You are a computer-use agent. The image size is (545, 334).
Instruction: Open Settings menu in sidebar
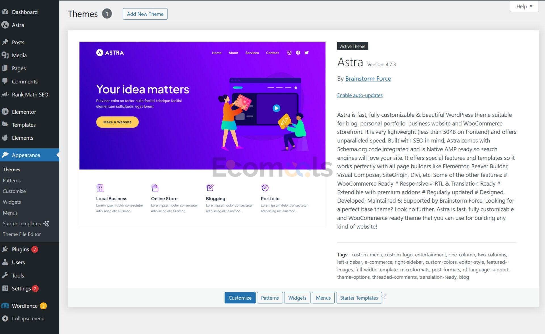[21, 289]
